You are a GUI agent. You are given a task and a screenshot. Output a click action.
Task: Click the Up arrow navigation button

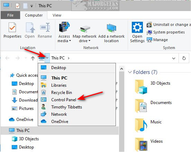click(x=33, y=58)
